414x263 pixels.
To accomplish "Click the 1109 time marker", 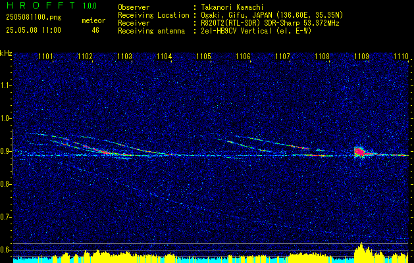I will tap(362, 57).
